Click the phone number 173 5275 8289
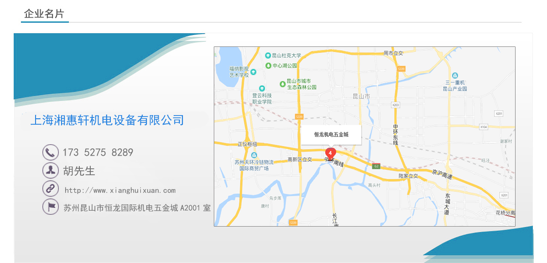 click(x=98, y=152)
